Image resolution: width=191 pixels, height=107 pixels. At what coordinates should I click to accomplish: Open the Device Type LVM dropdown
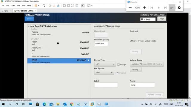point(105,64)
